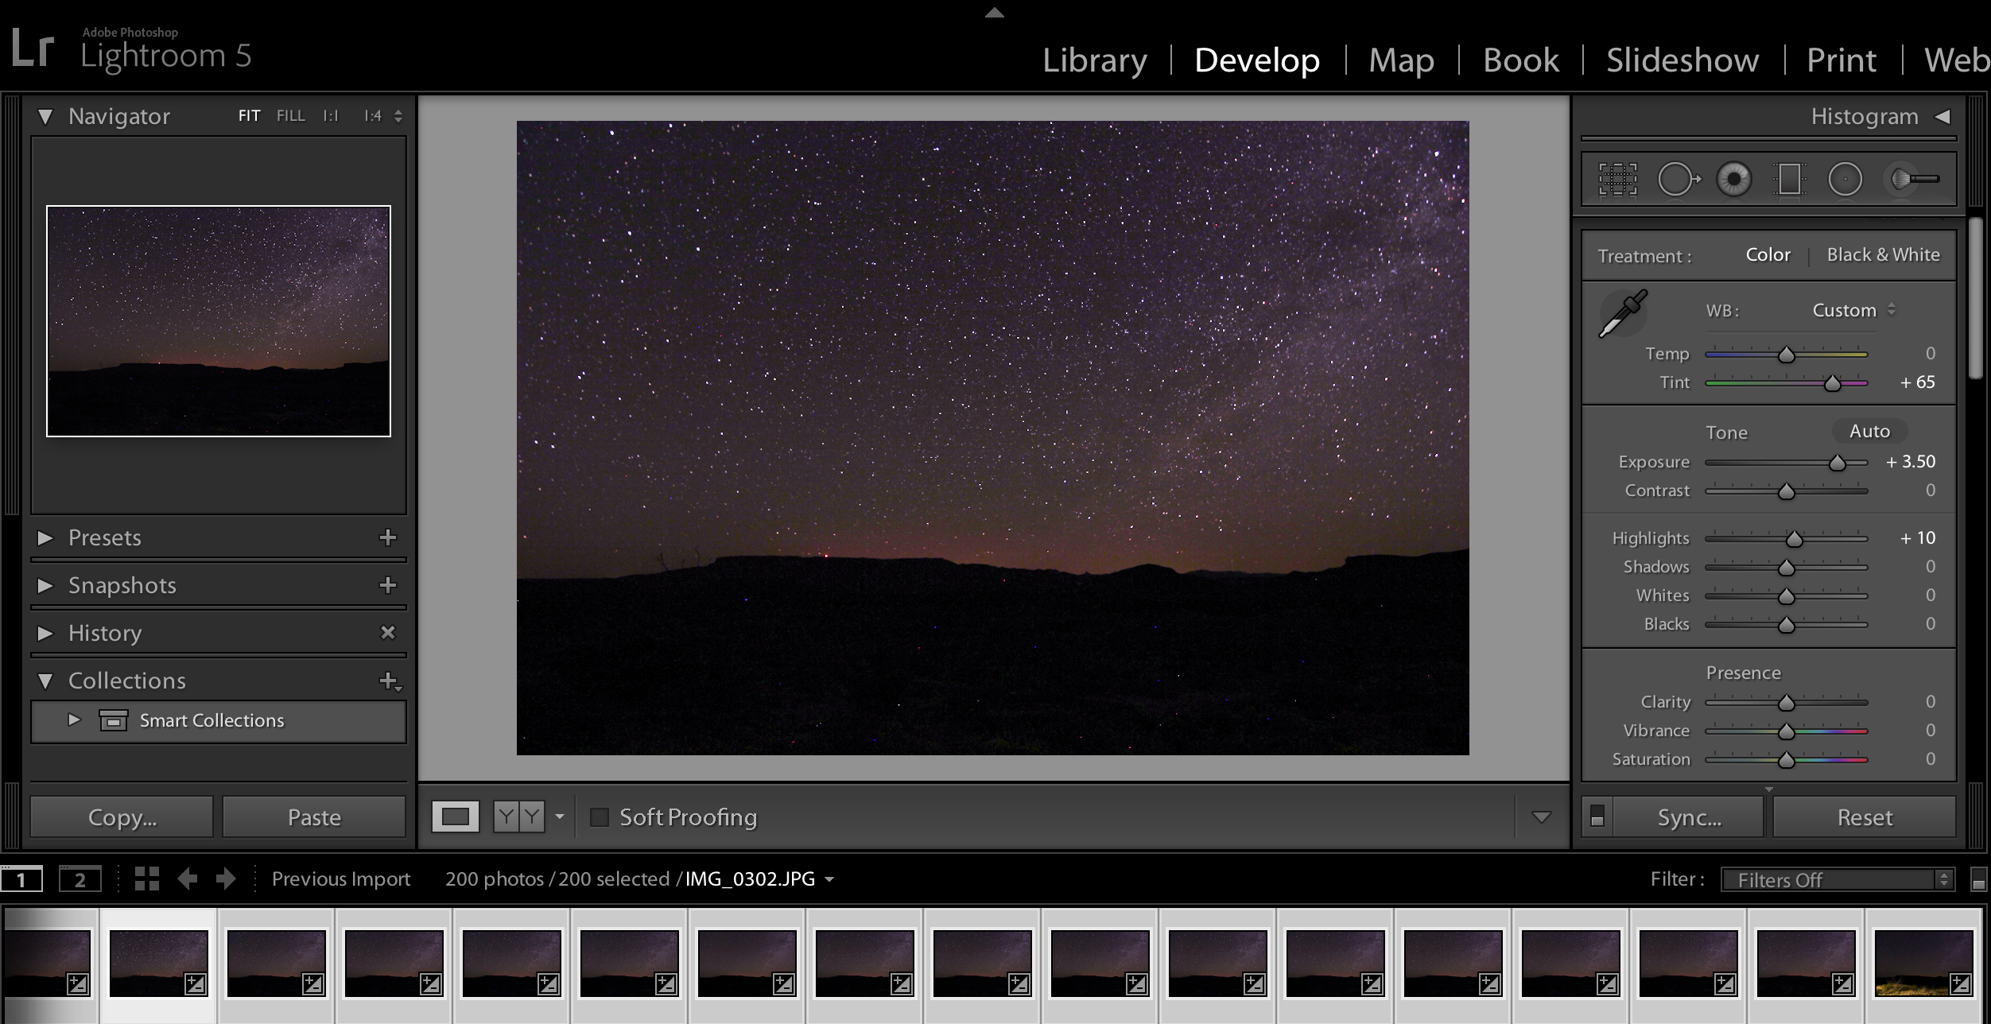Toggle the Sync auto-sync switch

click(1597, 817)
